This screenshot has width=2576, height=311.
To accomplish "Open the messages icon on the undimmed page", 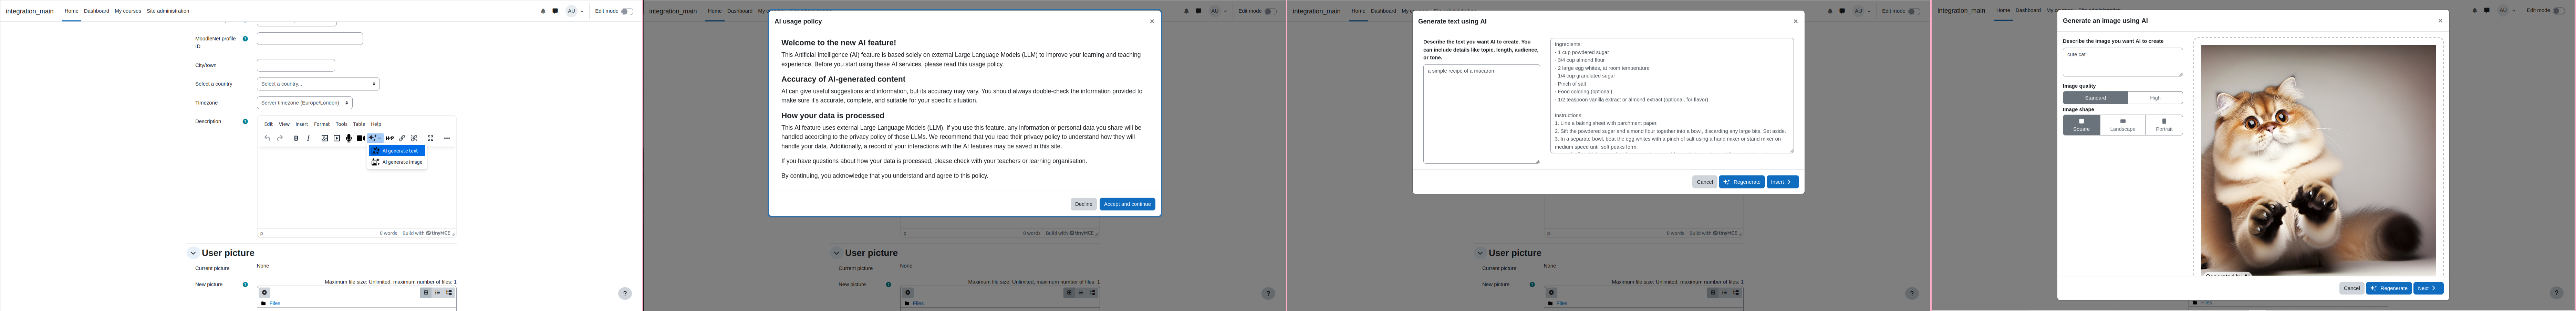I will 555,11.
